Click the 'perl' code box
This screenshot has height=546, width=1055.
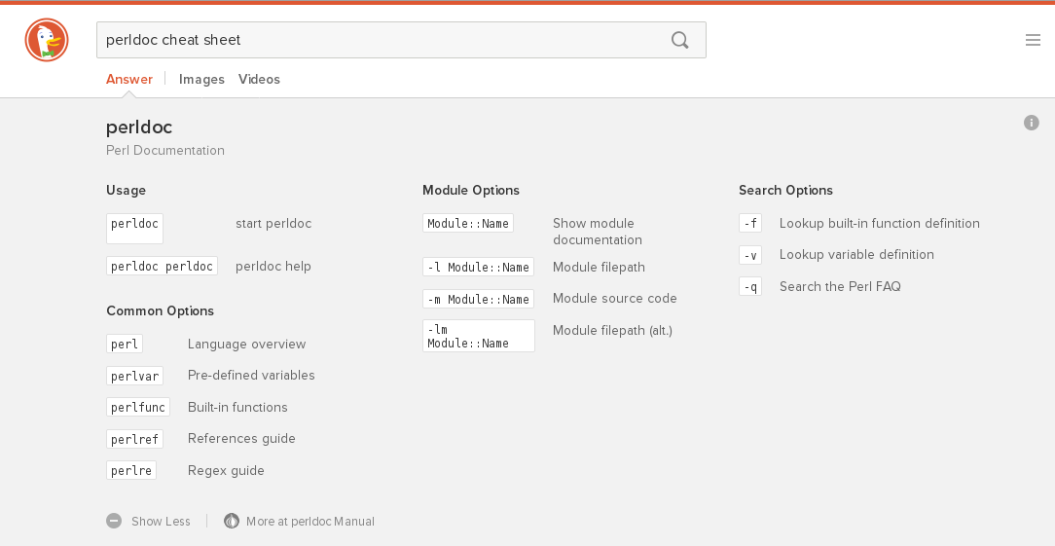[x=125, y=344]
